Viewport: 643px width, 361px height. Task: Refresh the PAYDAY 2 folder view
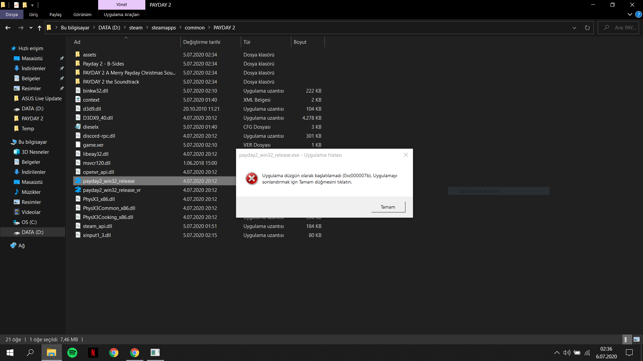(587, 28)
